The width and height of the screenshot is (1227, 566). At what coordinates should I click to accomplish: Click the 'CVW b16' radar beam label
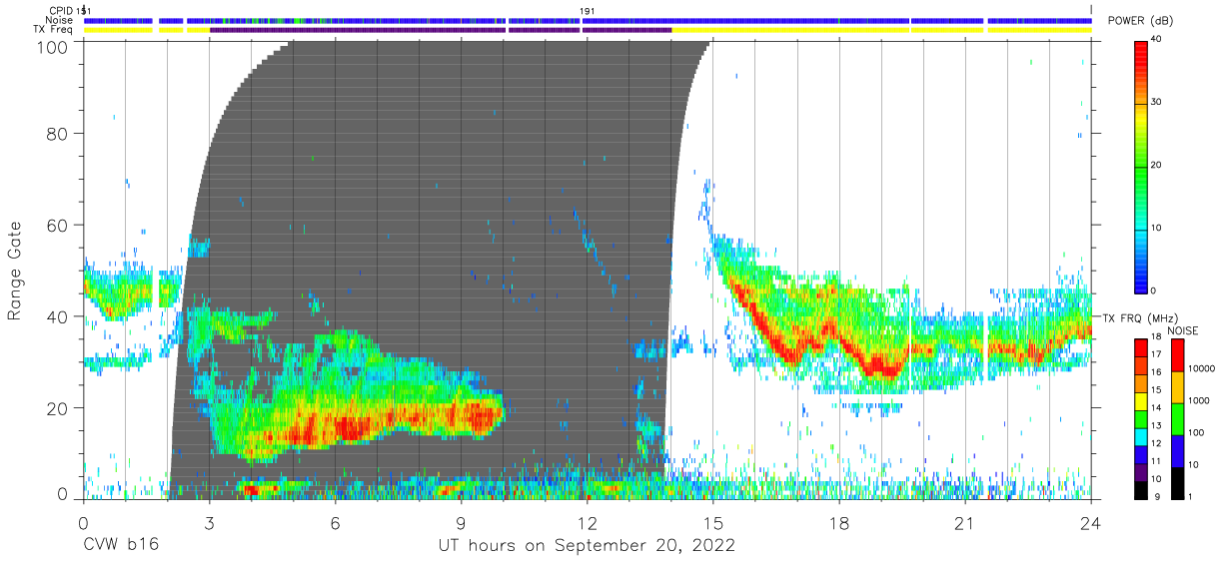[119, 546]
